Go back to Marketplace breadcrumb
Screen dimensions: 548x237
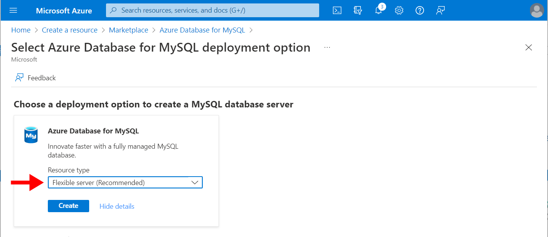coord(129,30)
